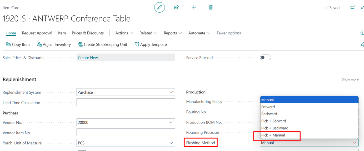Click Apply Template action
This screenshot has width=364, height=151.
(151, 45)
